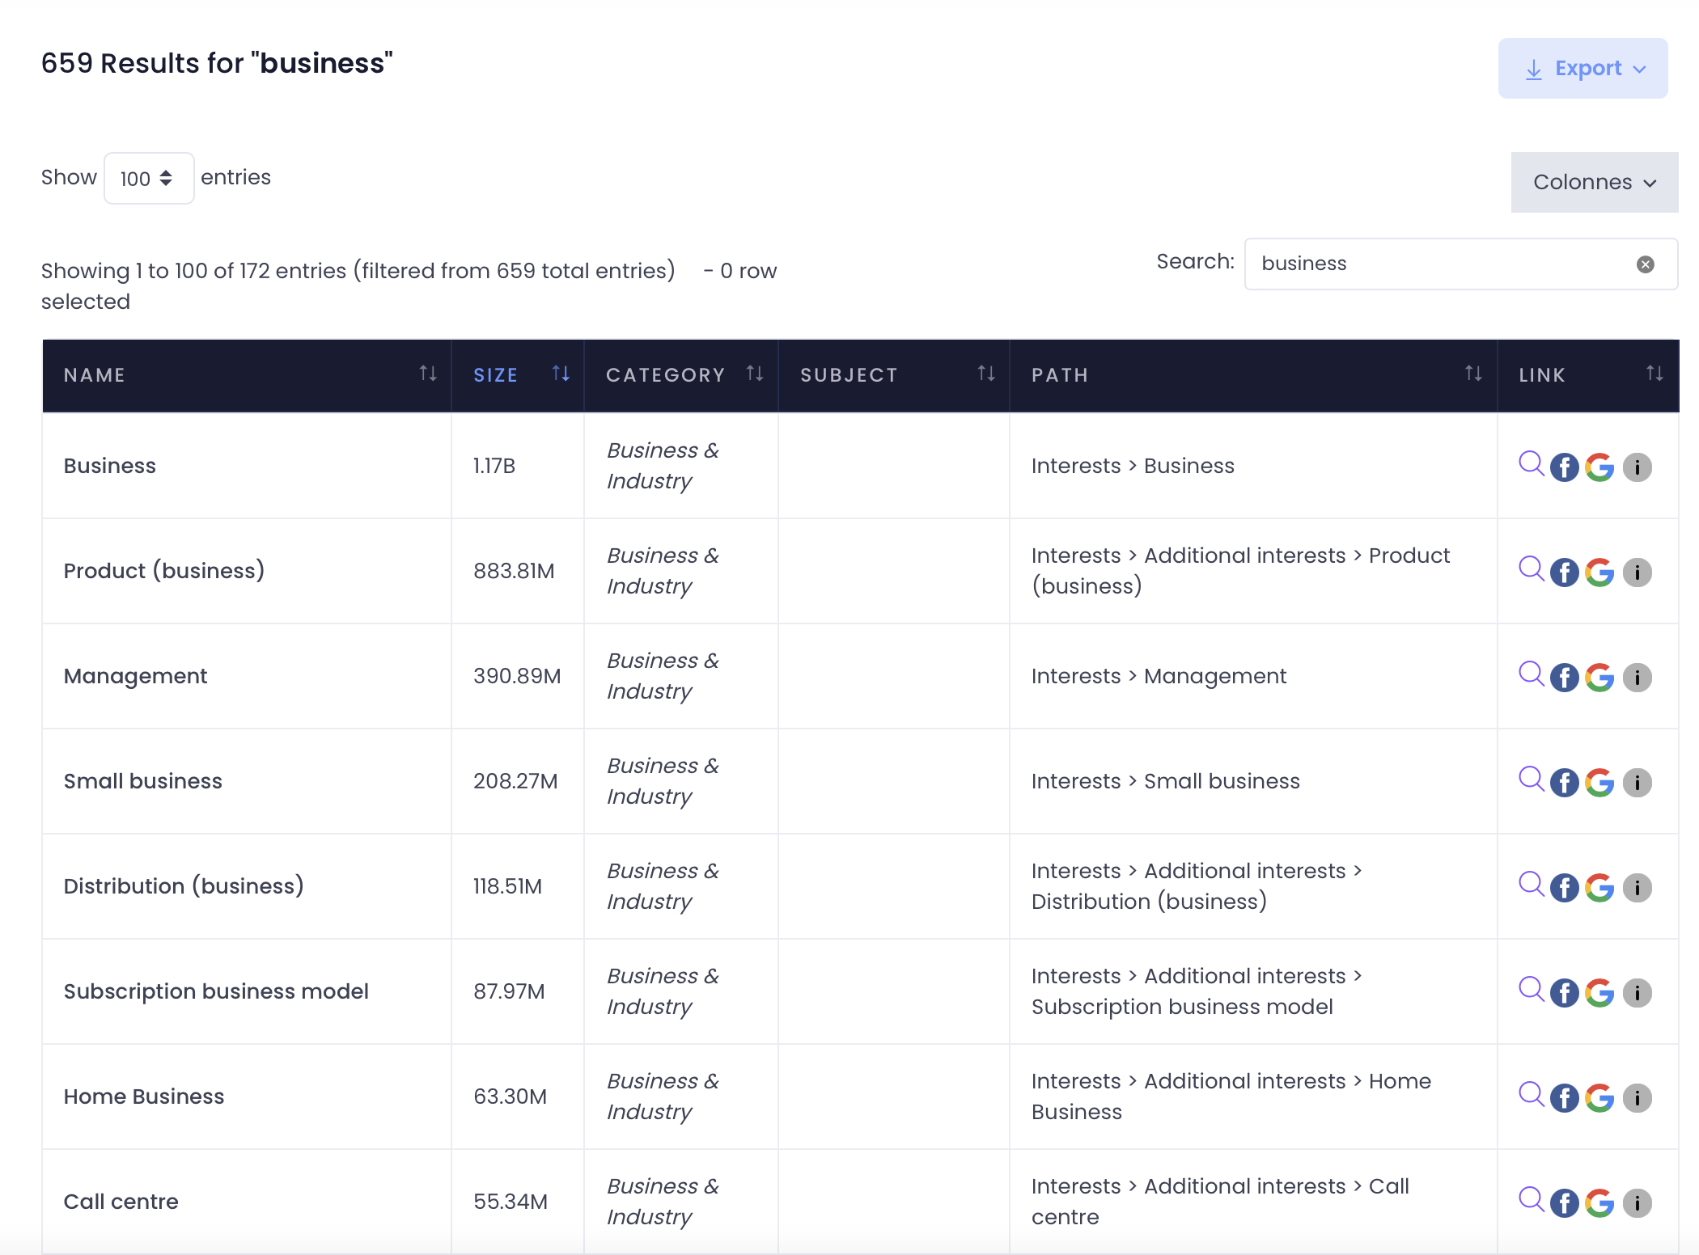Image resolution: width=1699 pixels, height=1255 pixels.
Task: Open the Export dropdown
Action: click(x=1582, y=69)
